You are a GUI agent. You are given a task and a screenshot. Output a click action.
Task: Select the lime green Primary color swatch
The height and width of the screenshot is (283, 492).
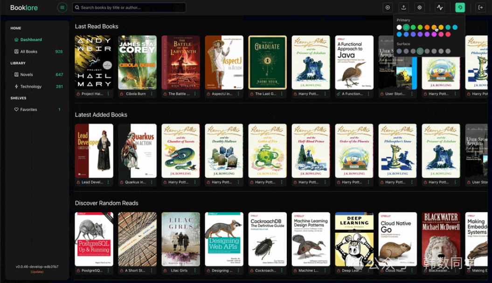420,27
